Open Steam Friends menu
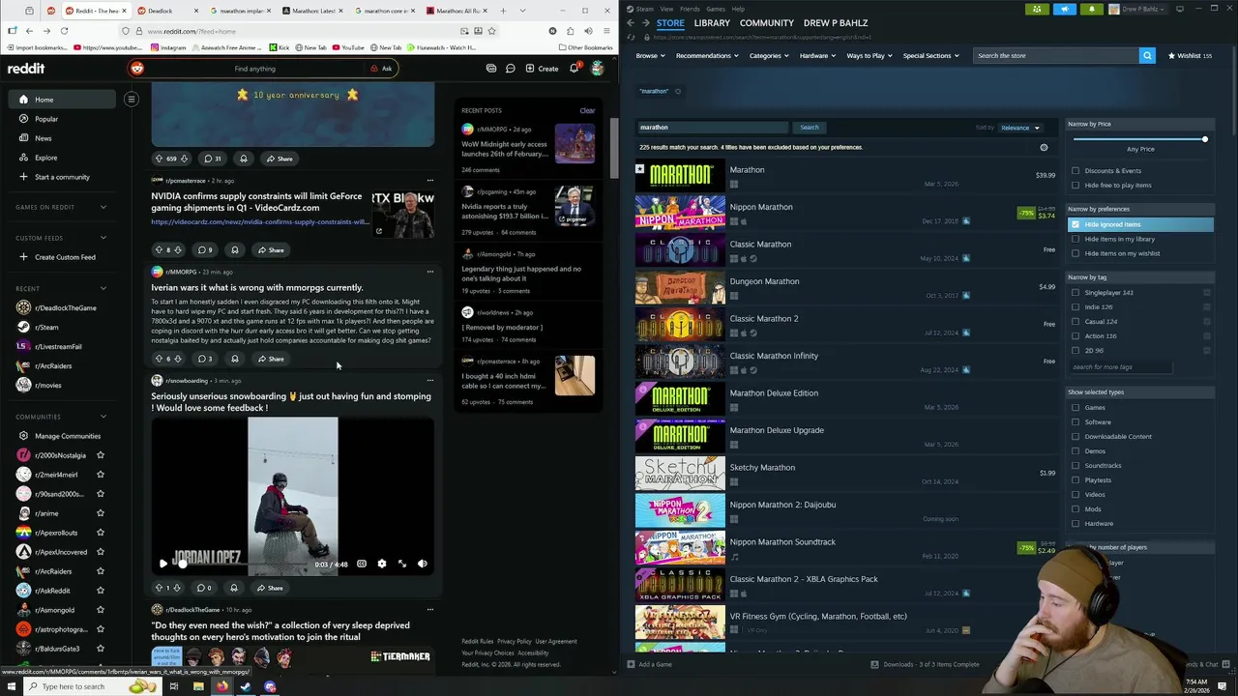 tap(690, 9)
